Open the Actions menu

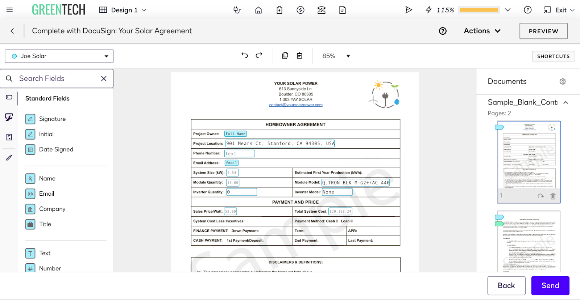[x=482, y=31]
